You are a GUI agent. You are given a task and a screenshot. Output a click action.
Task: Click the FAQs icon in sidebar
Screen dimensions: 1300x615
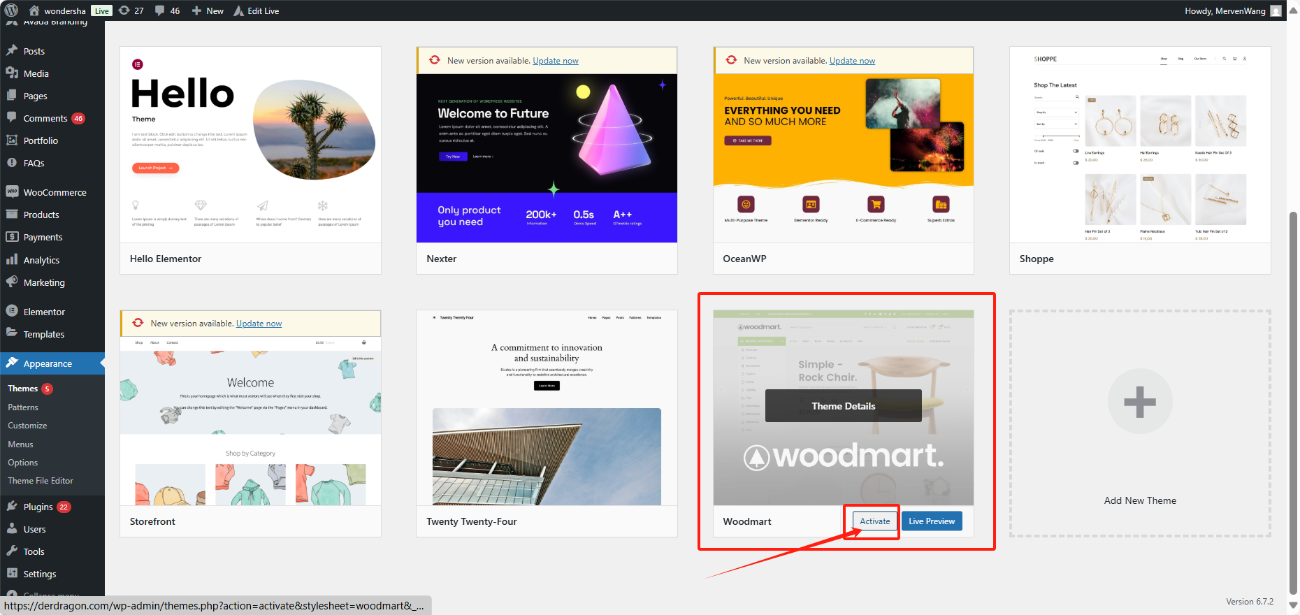(12, 162)
